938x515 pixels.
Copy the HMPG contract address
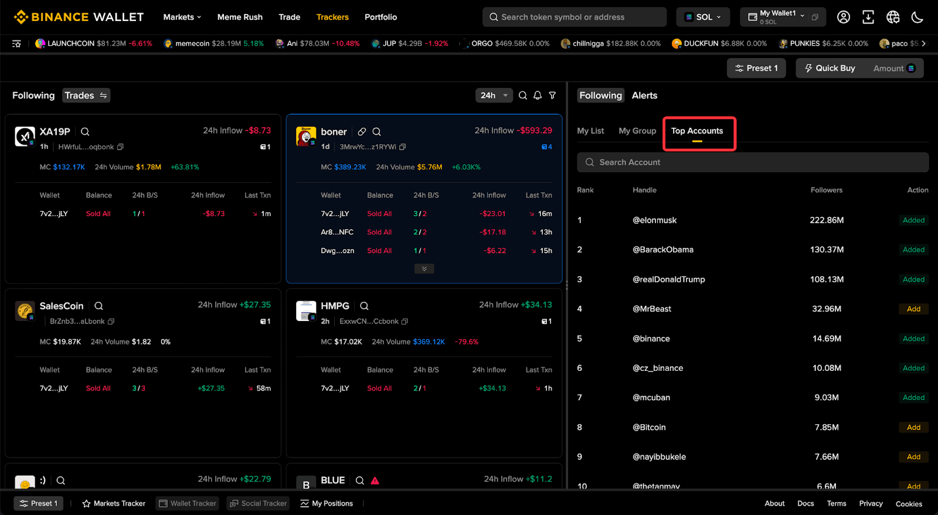coord(405,322)
